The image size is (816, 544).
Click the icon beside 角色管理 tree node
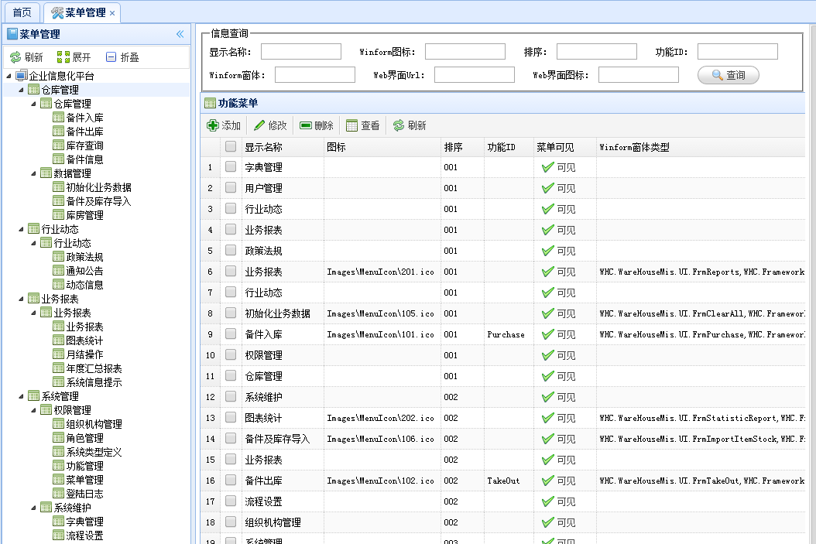(58, 438)
